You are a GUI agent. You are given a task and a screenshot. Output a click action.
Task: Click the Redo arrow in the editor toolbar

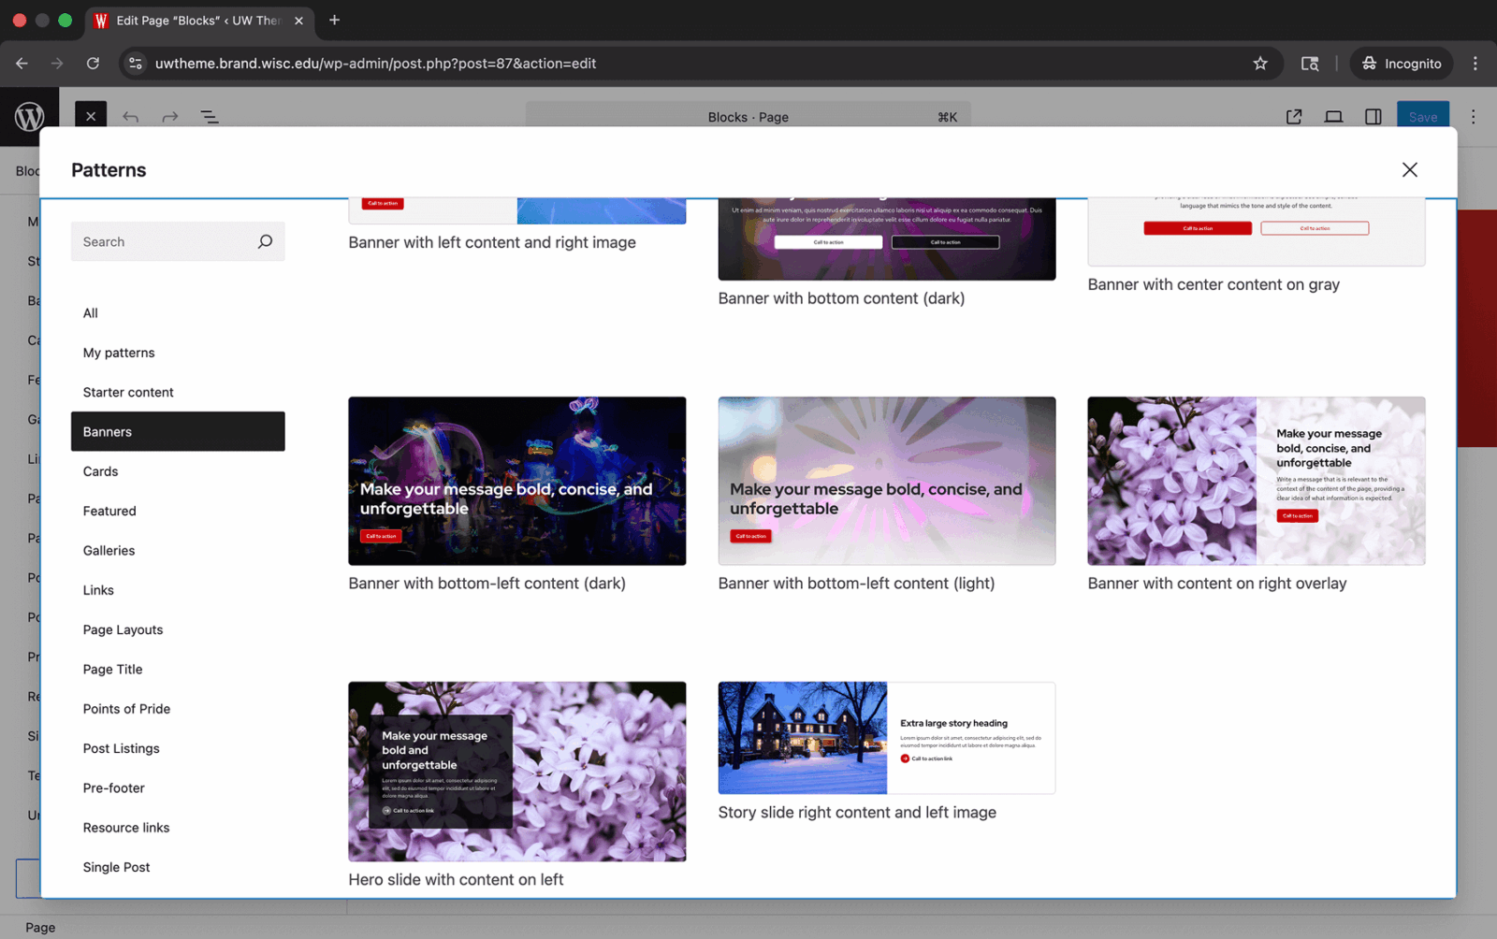point(169,117)
